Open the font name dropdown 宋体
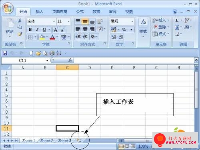Viewport: 200px width, 150px height. click(x=41, y=21)
